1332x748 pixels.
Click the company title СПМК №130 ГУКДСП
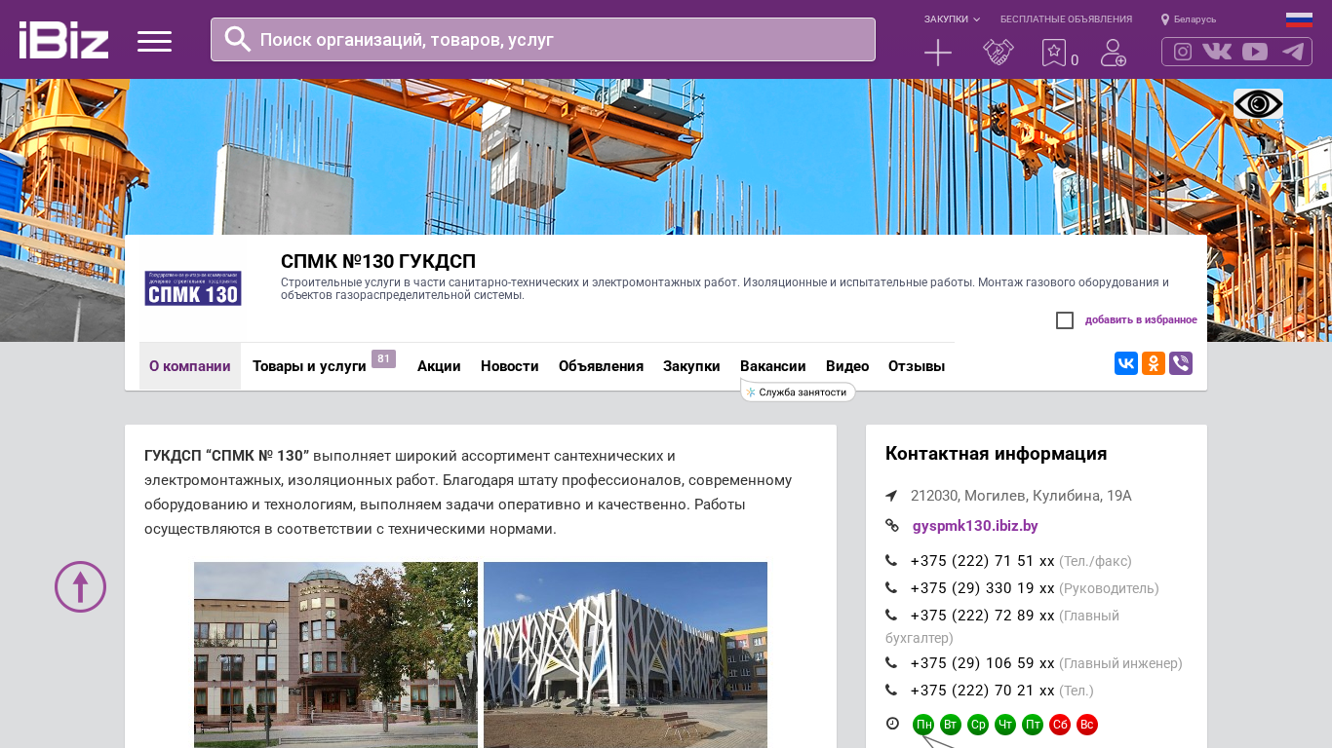tap(378, 261)
